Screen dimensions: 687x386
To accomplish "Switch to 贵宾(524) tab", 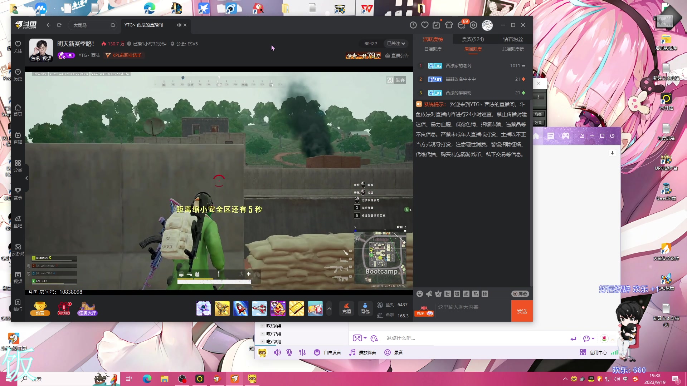I will pos(473,39).
